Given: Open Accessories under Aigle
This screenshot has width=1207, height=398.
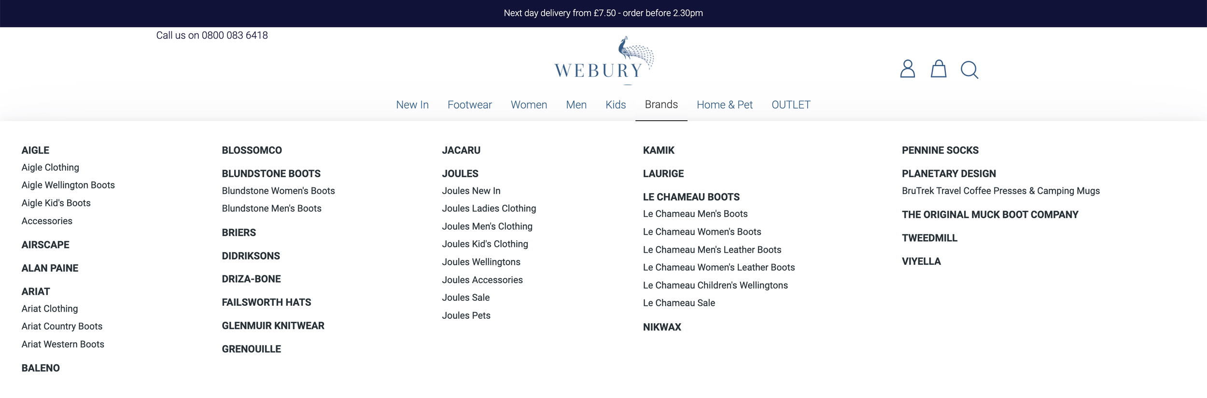Looking at the screenshot, I should tap(47, 221).
